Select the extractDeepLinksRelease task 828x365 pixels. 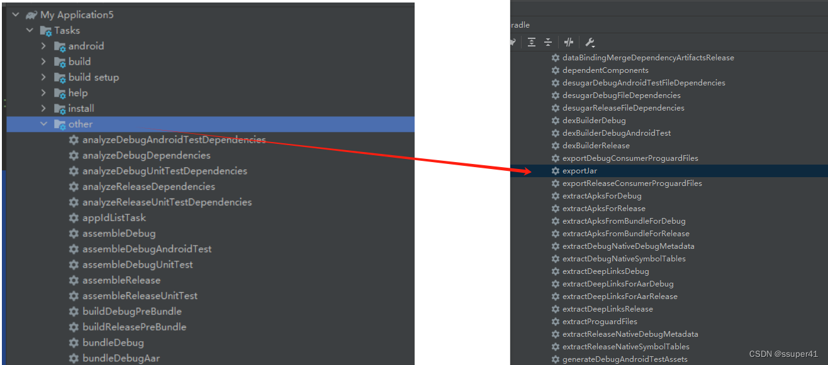click(608, 309)
